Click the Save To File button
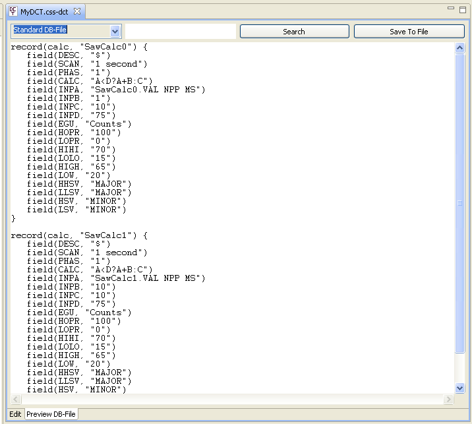Screen dimensions: 472x424 coord(409,32)
